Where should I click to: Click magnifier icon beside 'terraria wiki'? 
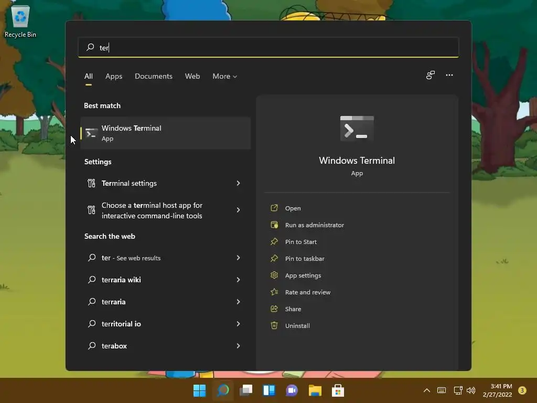point(92,279)
